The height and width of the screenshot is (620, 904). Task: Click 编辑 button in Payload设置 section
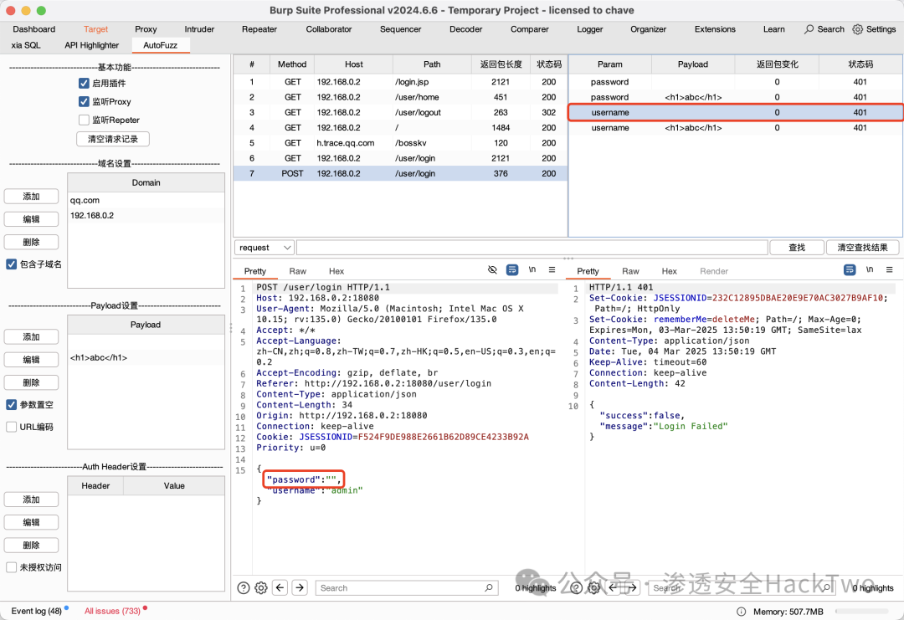click(31, 360)
